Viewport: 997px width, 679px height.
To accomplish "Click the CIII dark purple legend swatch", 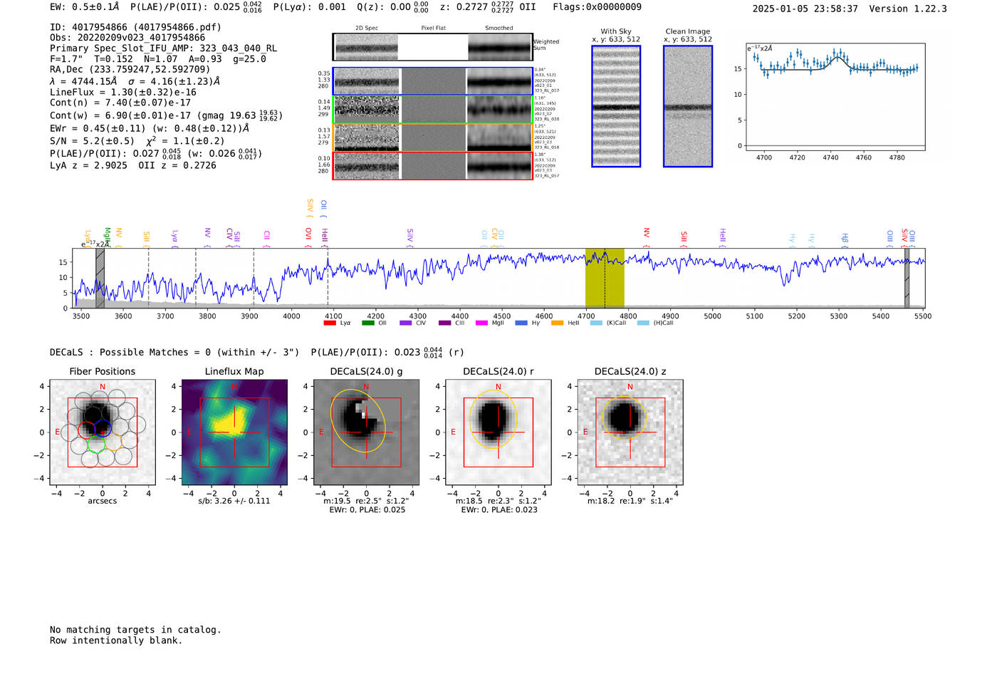I will click(x=444, y=323).
